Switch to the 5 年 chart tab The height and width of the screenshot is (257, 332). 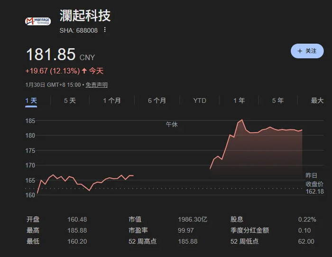click(278, 101)
